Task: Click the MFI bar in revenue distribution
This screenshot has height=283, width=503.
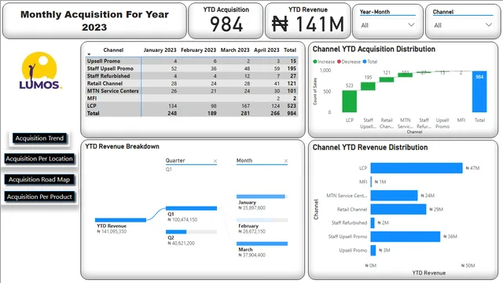Action: (371, 182)
